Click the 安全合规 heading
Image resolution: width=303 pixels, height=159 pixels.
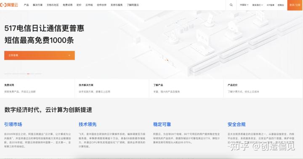click(237, 125)
